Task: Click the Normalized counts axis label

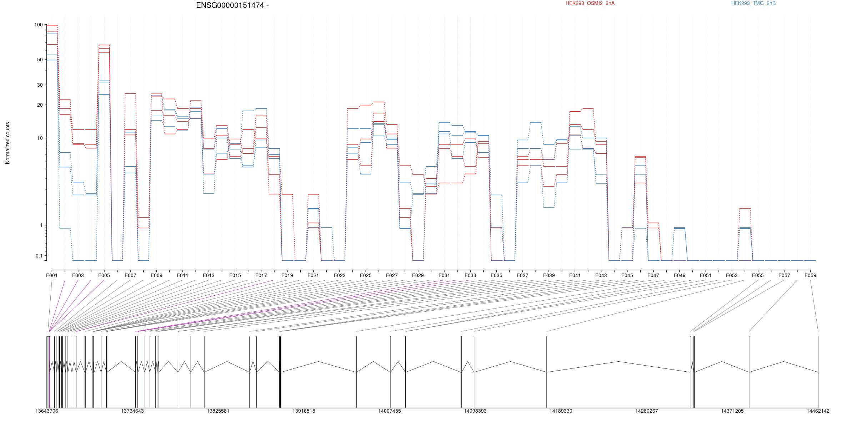Action: point(7,143)
